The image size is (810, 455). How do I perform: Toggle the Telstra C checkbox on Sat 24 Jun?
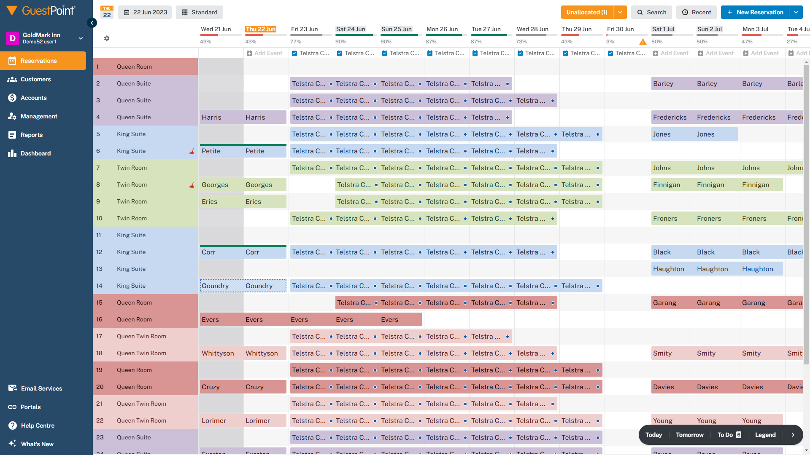click(339, 53)
